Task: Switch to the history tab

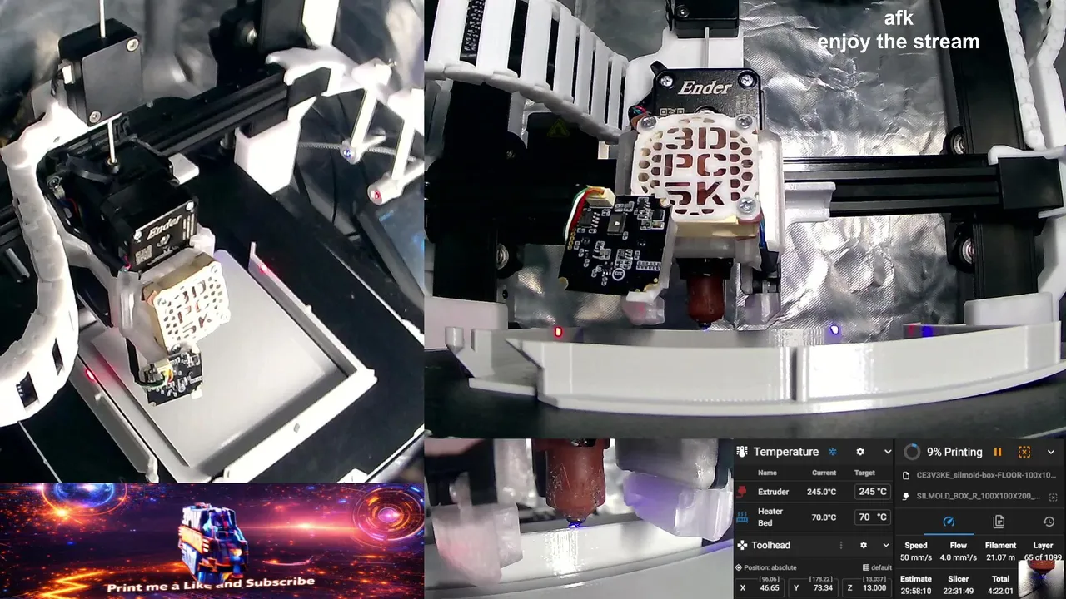Action: 1049,522
